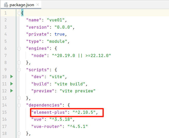Click the "vue" key on line 16
Screen dimensions: 169x138
click(x=38, y=119)
